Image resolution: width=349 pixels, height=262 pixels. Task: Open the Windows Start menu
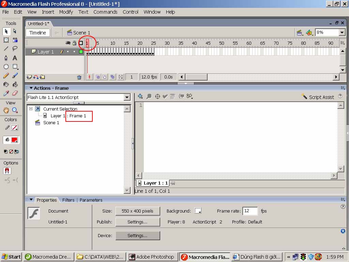point(11,257)
